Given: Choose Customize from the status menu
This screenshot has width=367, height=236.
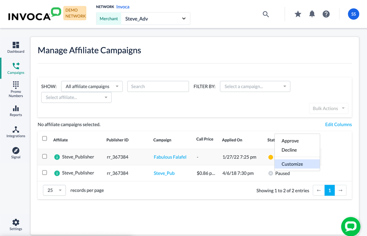Looking at the screenshot, I should point(297,164).
